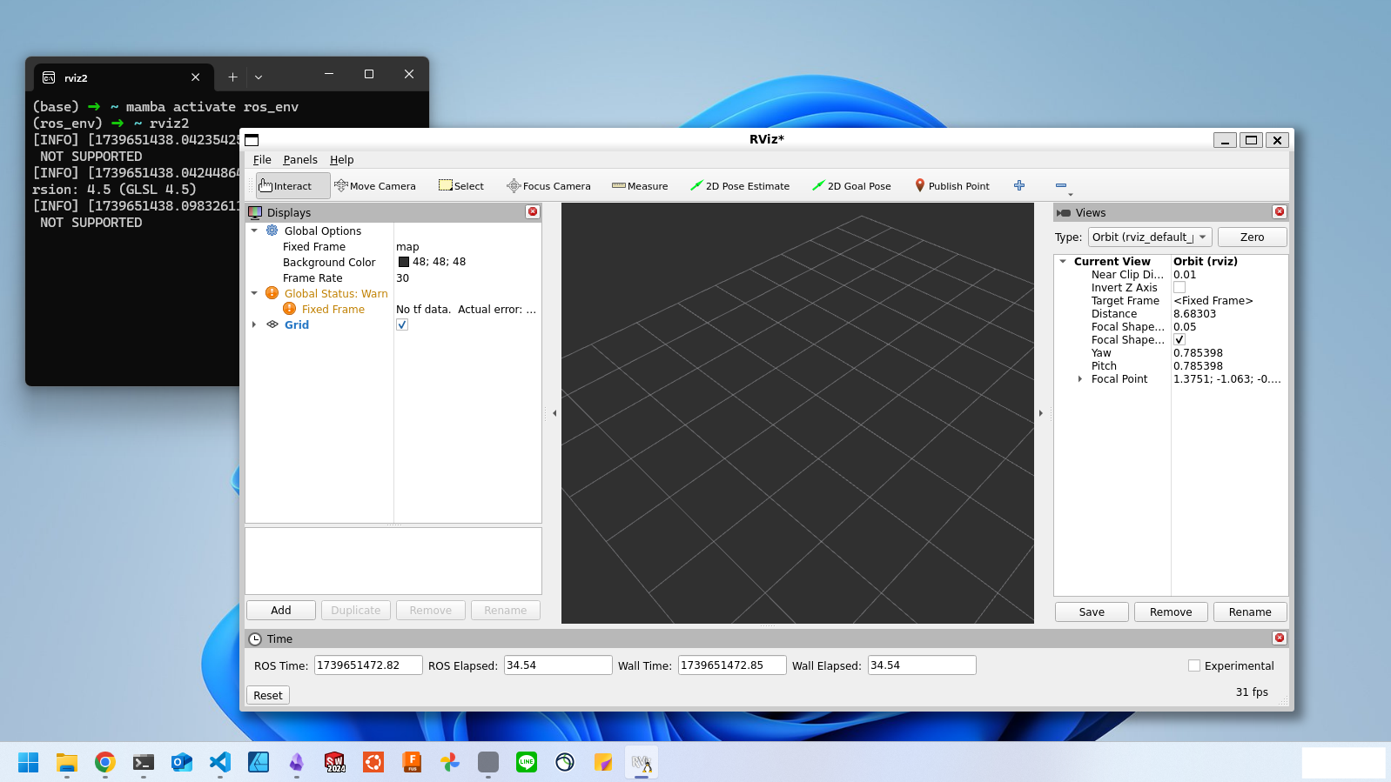The image size is (1391, 782).
Task: Enable the Invert Z Axis checkbox
Action: click(1179, 288)
